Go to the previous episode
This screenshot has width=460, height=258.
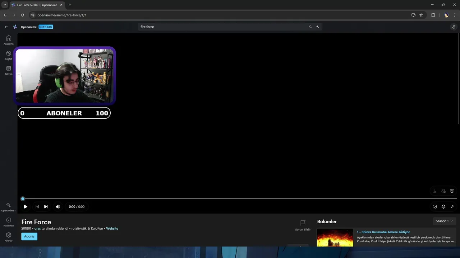(x=37, y=207)
